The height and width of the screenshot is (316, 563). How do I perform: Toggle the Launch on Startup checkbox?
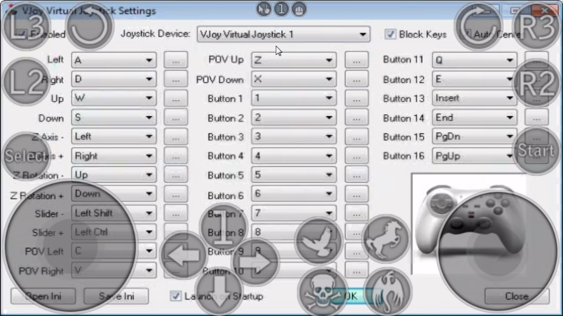[x=175, y=296]
